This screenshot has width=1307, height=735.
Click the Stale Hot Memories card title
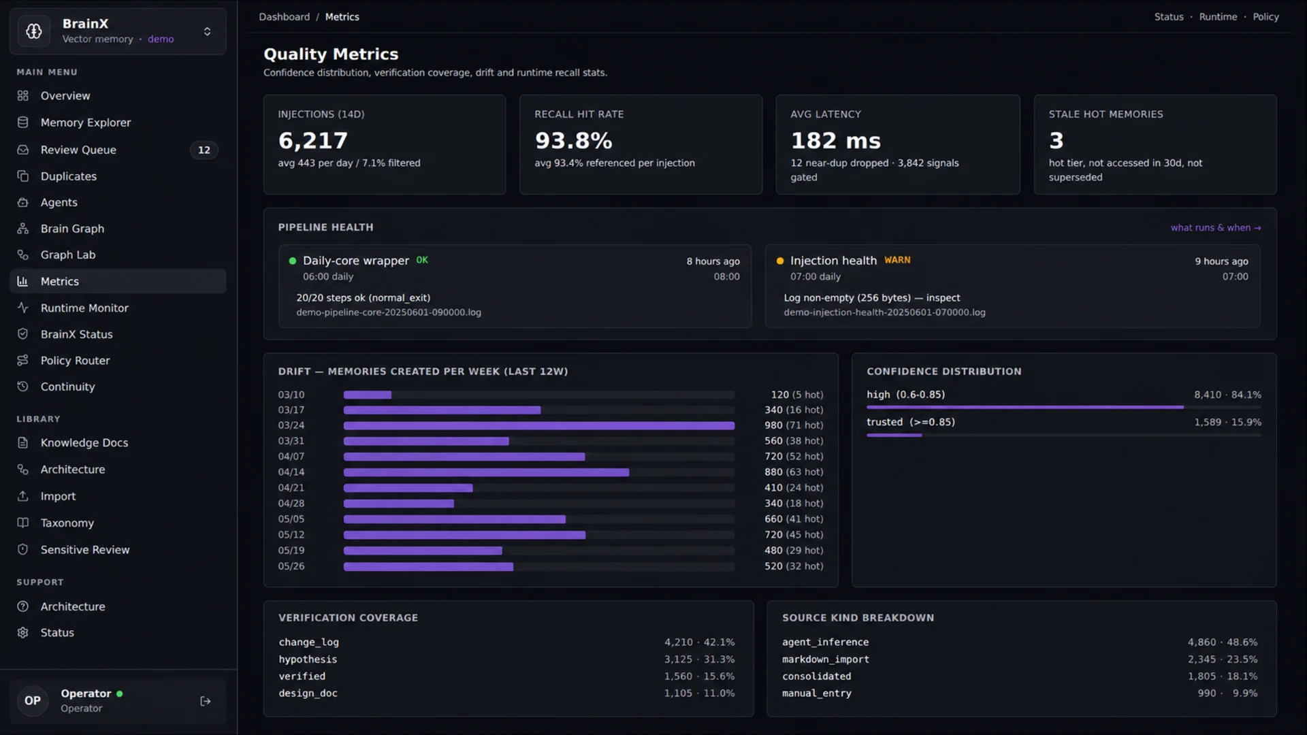pos(1106,114)
